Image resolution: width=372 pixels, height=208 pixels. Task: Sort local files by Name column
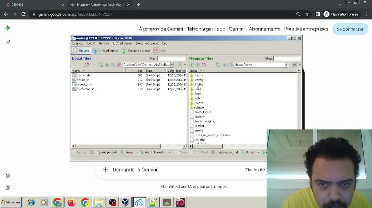(98, 71)
